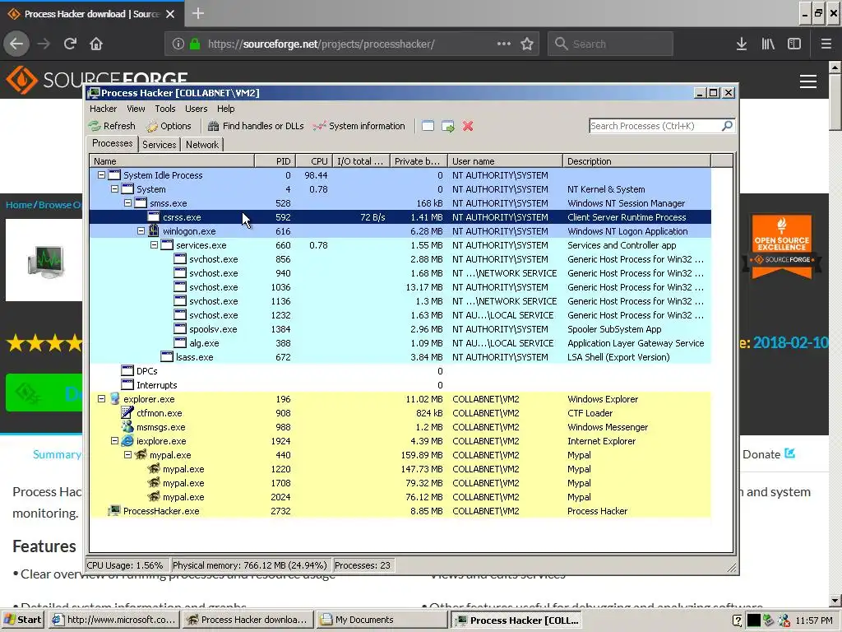
Task: Open a new Firefox tab with plus
Action: click(x=198, y=13)
